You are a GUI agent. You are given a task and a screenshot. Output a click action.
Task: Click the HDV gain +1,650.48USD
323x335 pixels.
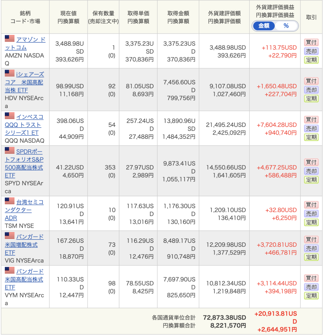click(x=277, y=86)
